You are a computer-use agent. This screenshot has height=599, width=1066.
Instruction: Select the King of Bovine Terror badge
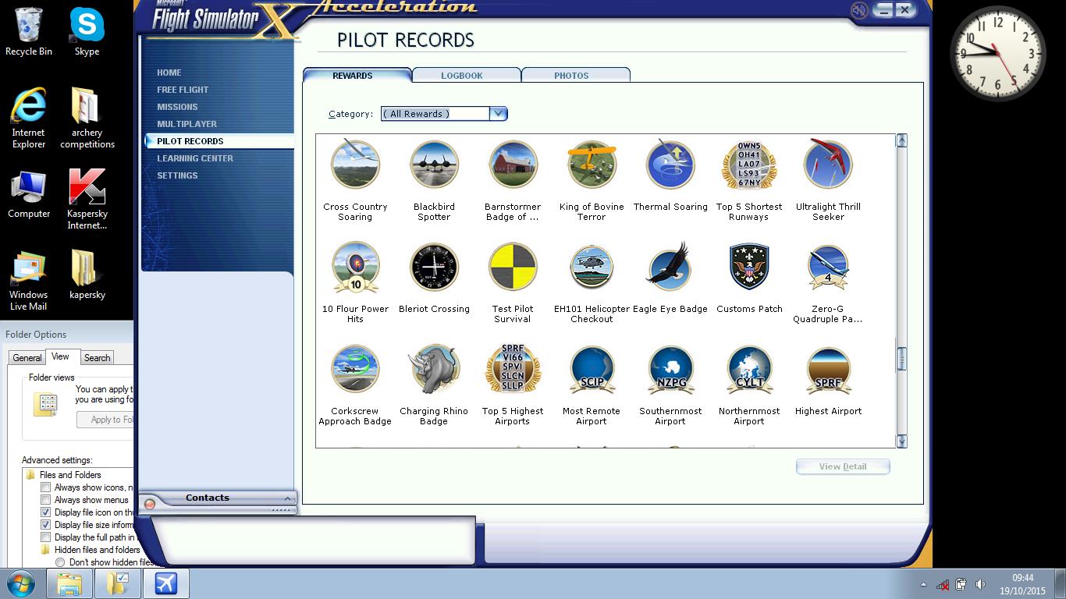(592, 165)
